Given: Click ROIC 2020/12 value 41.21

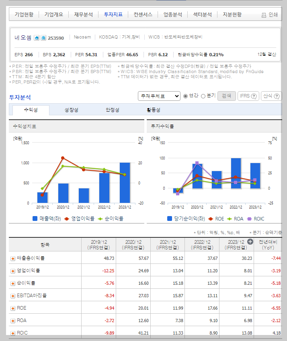Looking at the screenshot, I should pyautogui.click(x=143, y=333).
